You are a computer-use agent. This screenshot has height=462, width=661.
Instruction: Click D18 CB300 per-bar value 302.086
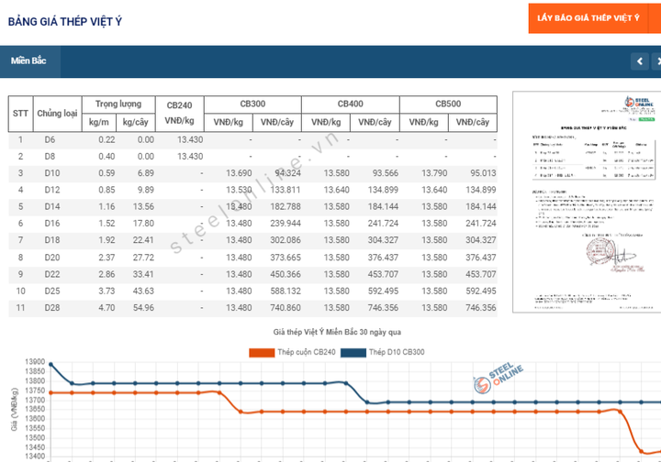pos(286,241)
